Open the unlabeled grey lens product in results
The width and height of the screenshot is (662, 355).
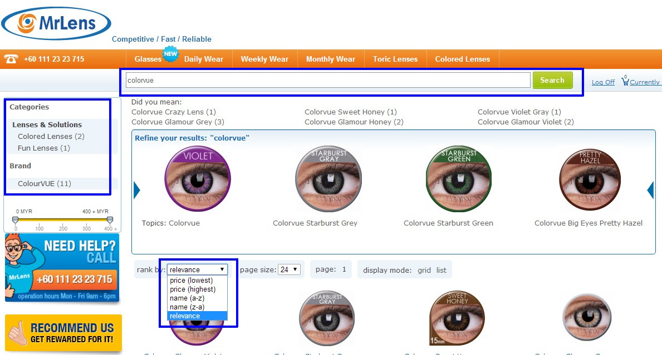pos(587,317)
